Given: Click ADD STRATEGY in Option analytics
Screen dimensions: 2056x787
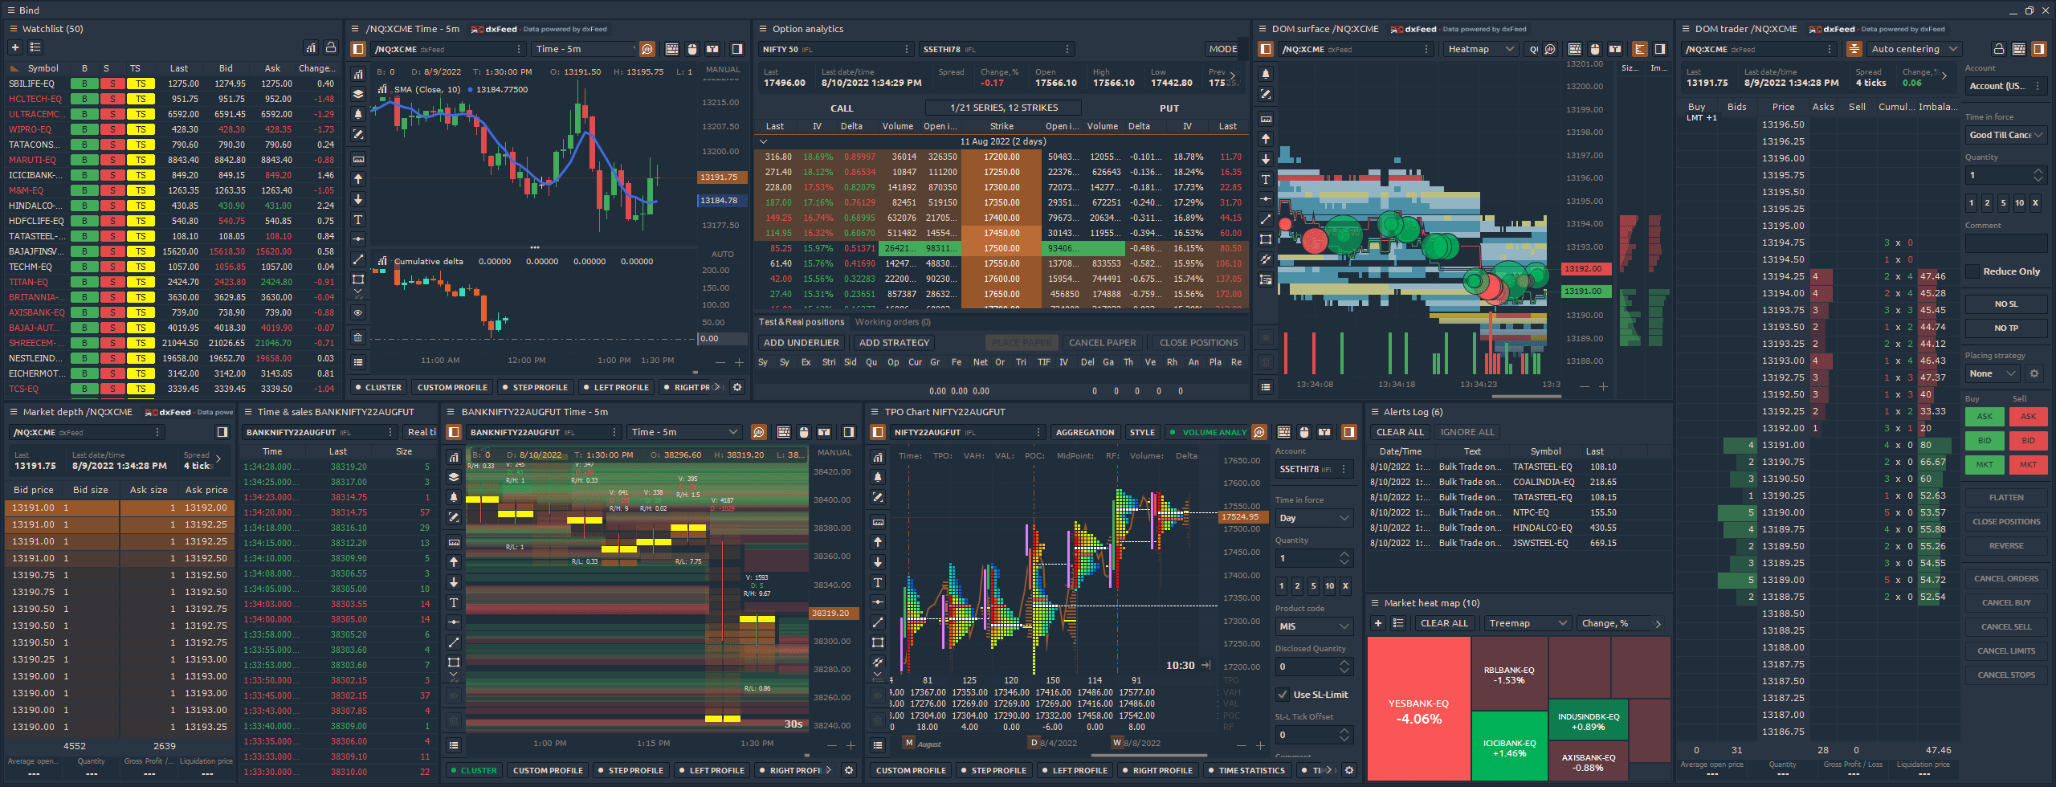Looking at the screenshot, I should 893,342.
